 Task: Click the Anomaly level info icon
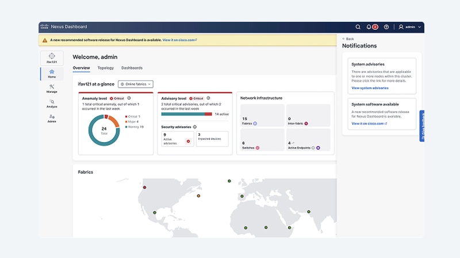coord(129,98)
